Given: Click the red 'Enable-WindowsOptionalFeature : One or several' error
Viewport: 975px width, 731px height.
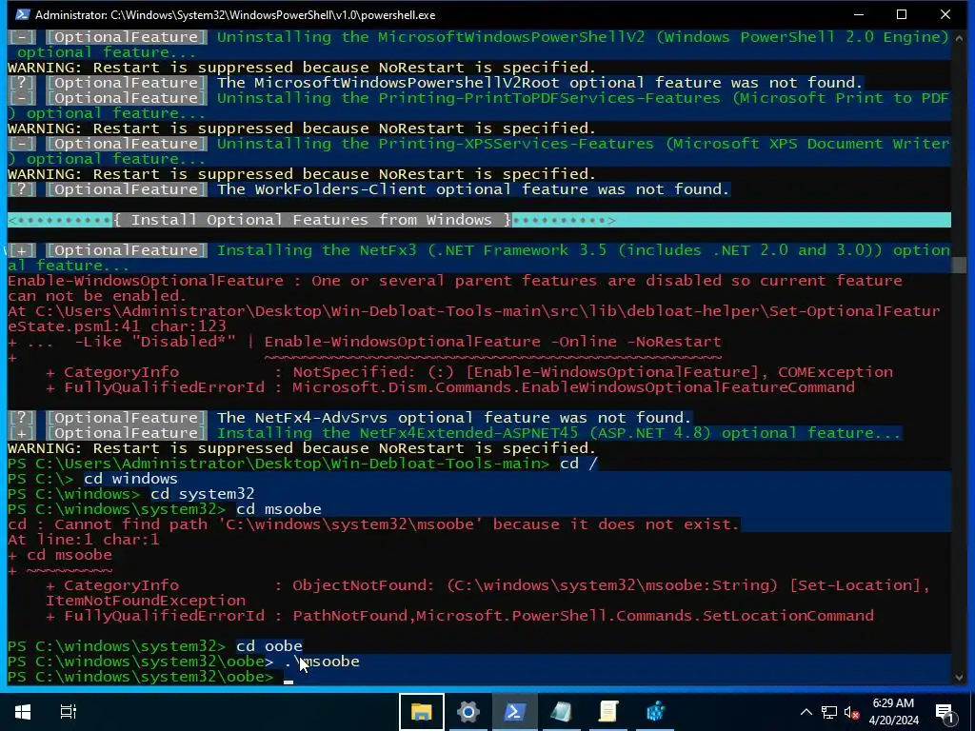Looking at the screenshot, I should coord(454,281).
